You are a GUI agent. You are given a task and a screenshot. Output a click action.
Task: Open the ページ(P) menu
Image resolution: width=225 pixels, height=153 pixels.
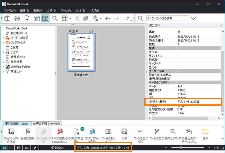pos(66,11)
